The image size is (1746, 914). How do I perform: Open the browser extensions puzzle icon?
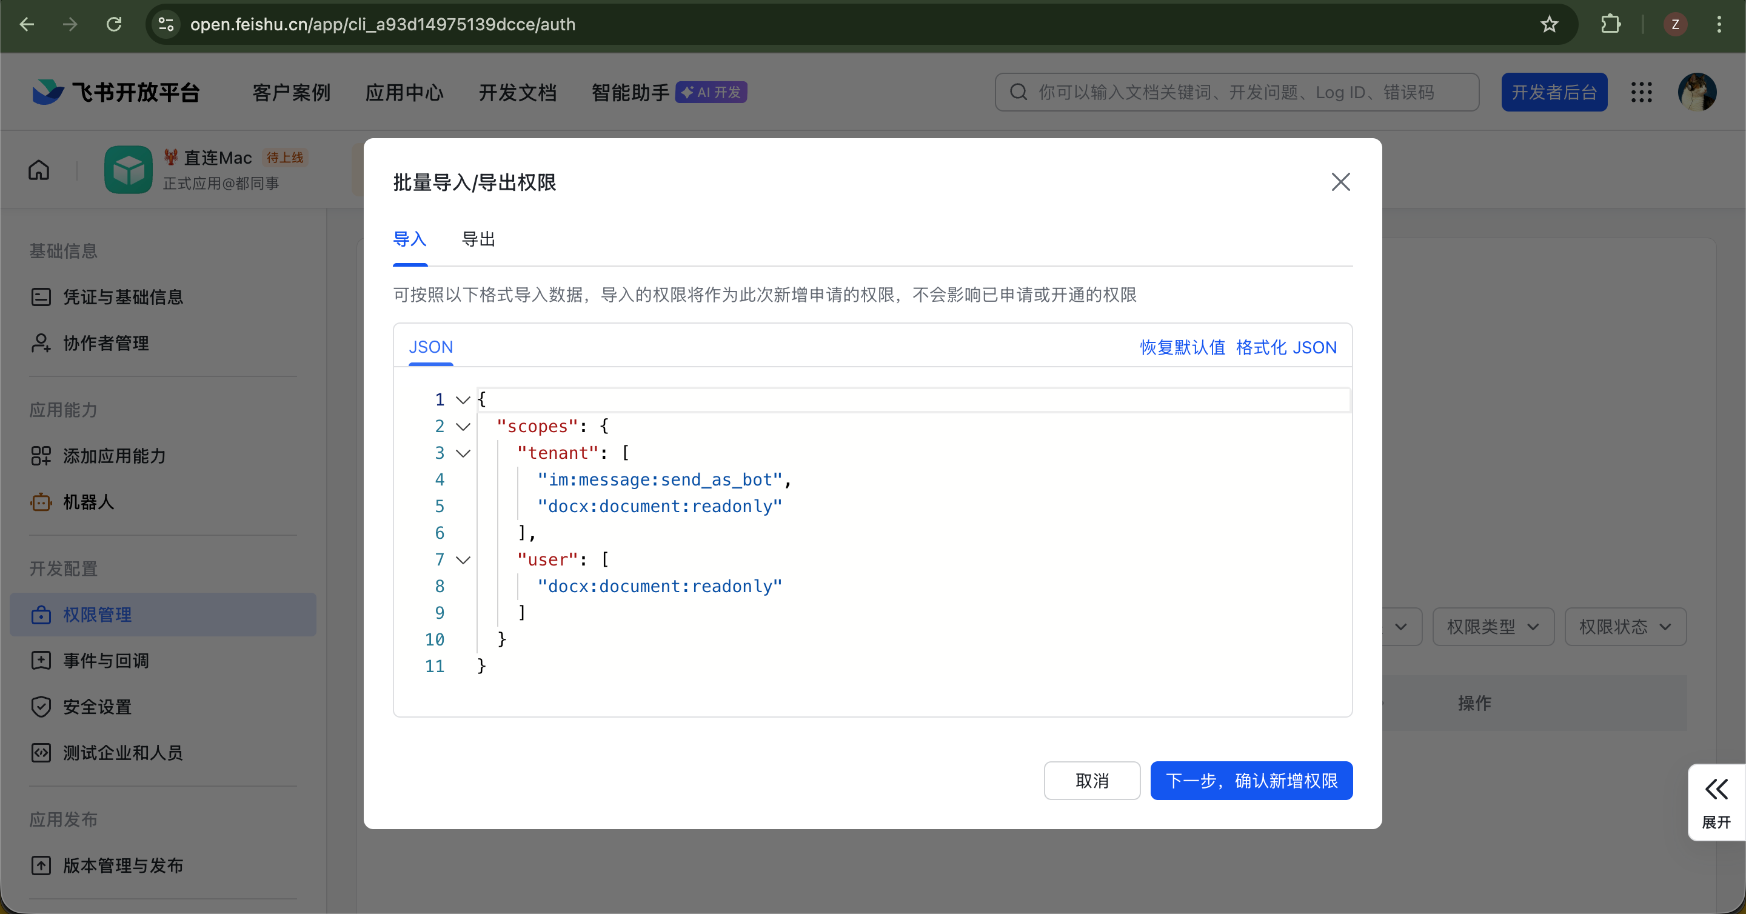(1610, 24)
